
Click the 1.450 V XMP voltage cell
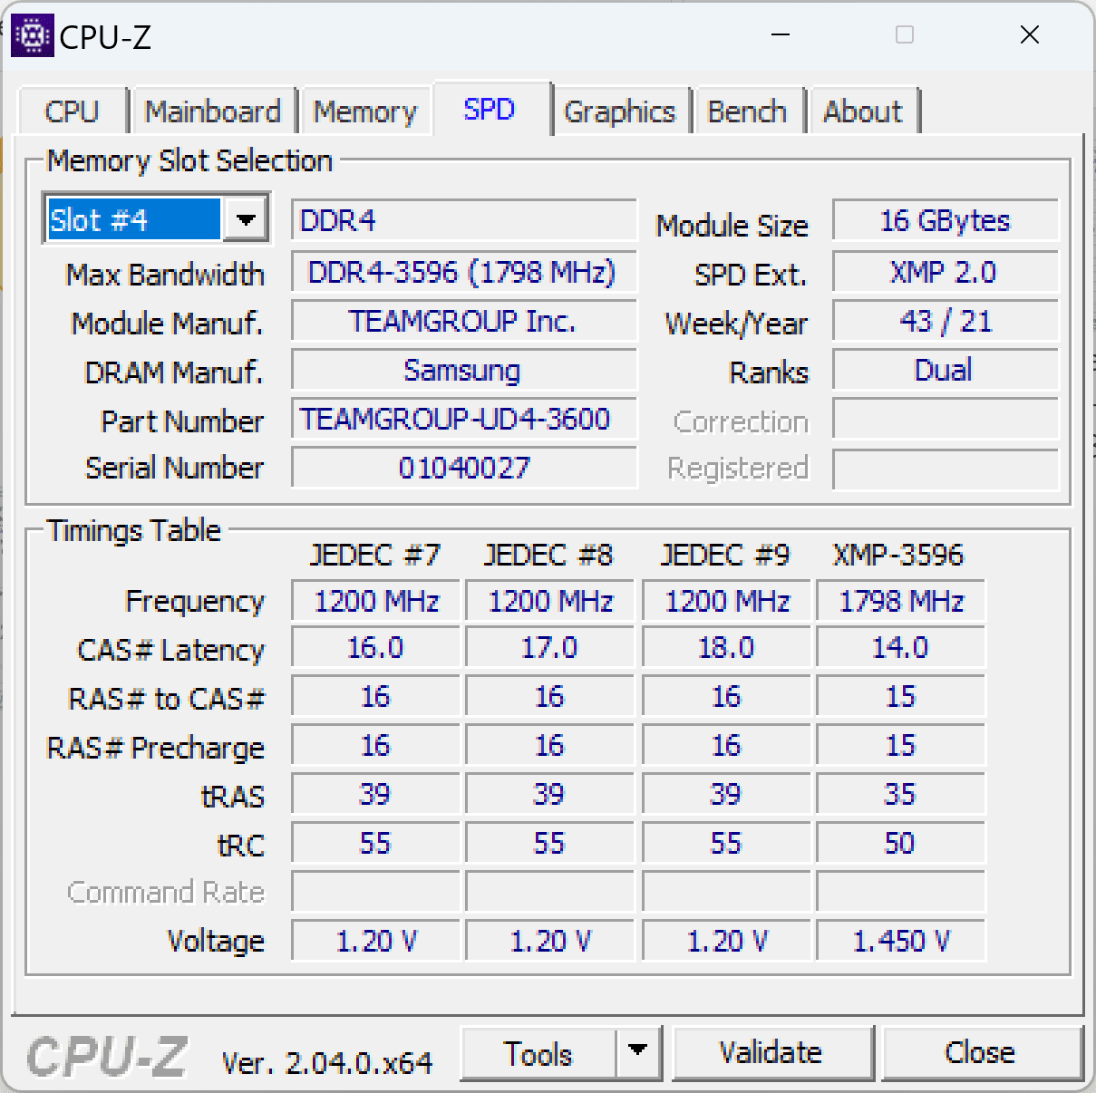tap(901, 942)
